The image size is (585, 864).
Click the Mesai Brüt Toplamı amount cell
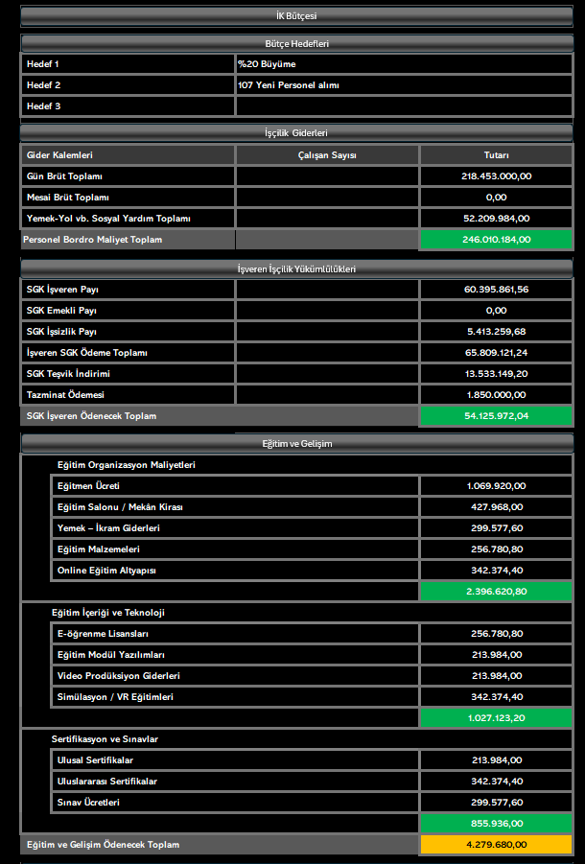(x=497, y=198)
